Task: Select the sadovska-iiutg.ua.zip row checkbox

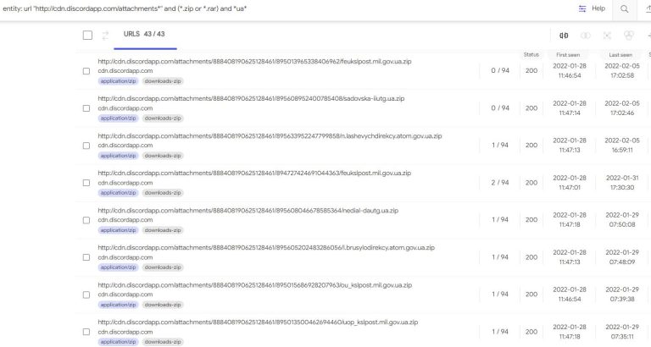Action: pos(86,108)
